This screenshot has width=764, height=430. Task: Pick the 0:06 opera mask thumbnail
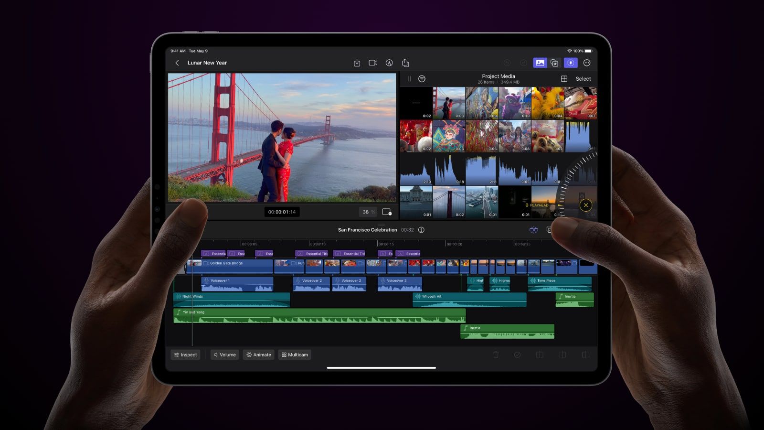click(449, 136)
